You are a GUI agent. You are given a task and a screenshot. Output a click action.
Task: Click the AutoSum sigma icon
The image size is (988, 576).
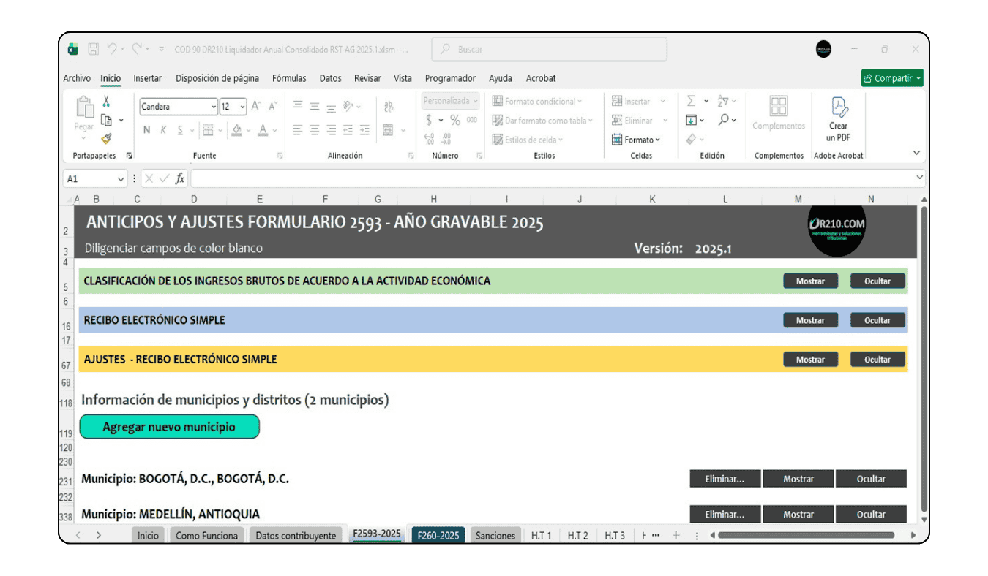pyautogui.click(x=691, y=101)
